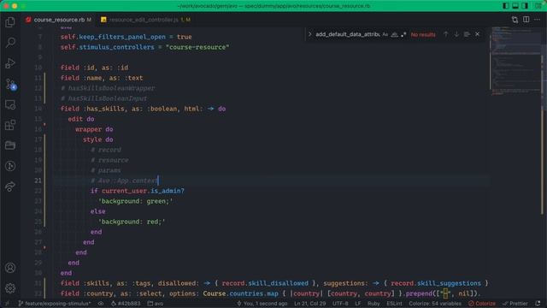The image size is (547, 308).
Task: Go to next match in find widget
Action: click(456, 34)
